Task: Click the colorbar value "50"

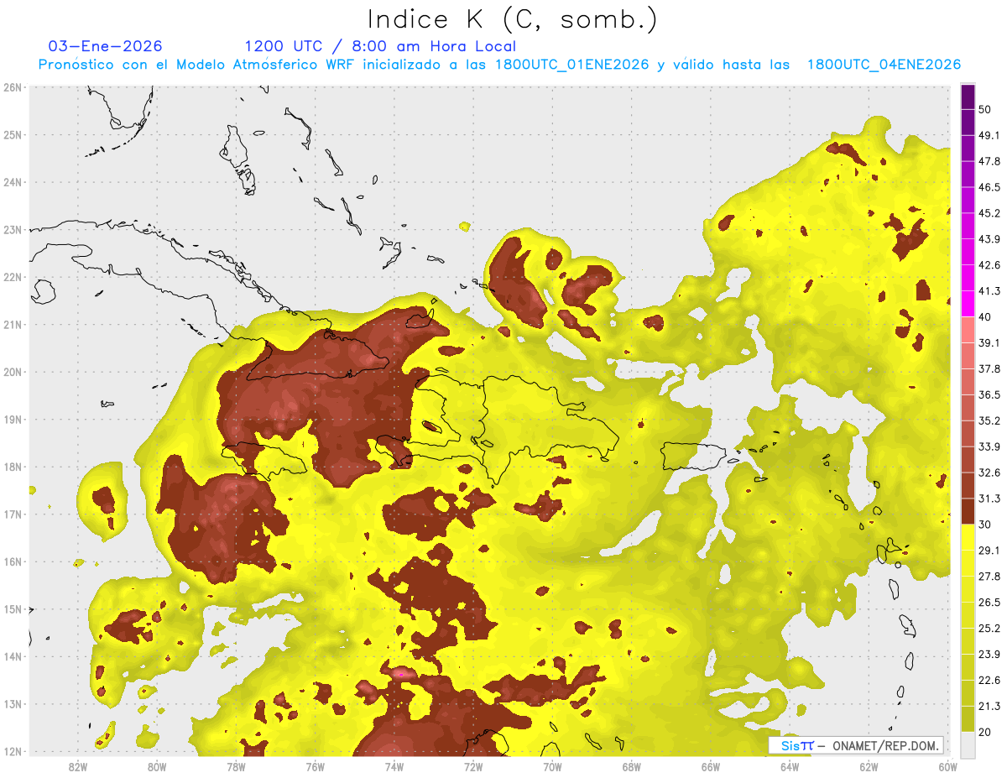Action: coord(985,110)
